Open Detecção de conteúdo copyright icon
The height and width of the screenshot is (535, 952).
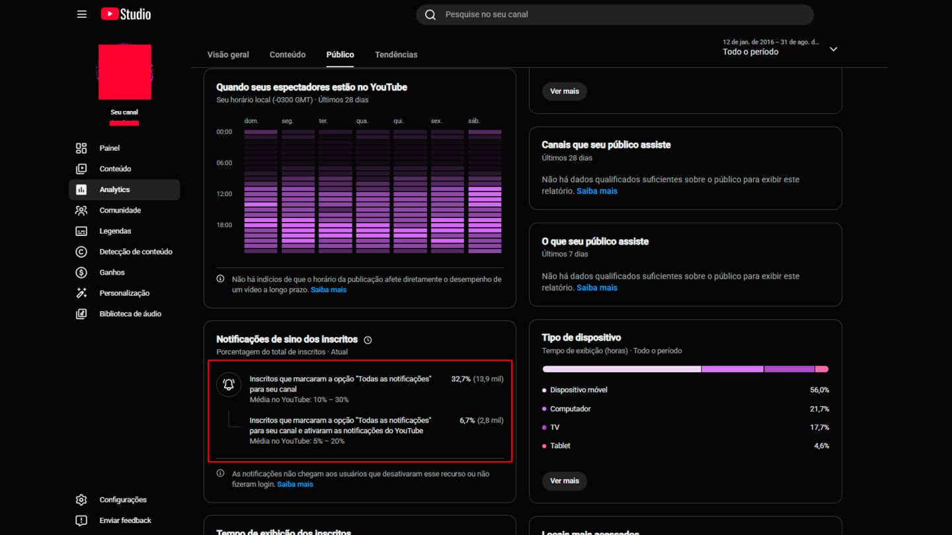tap(81, 252)
